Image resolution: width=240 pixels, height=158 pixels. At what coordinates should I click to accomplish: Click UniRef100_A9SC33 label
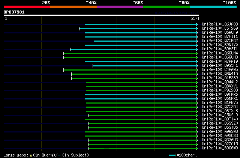click(x=220, y=136)
